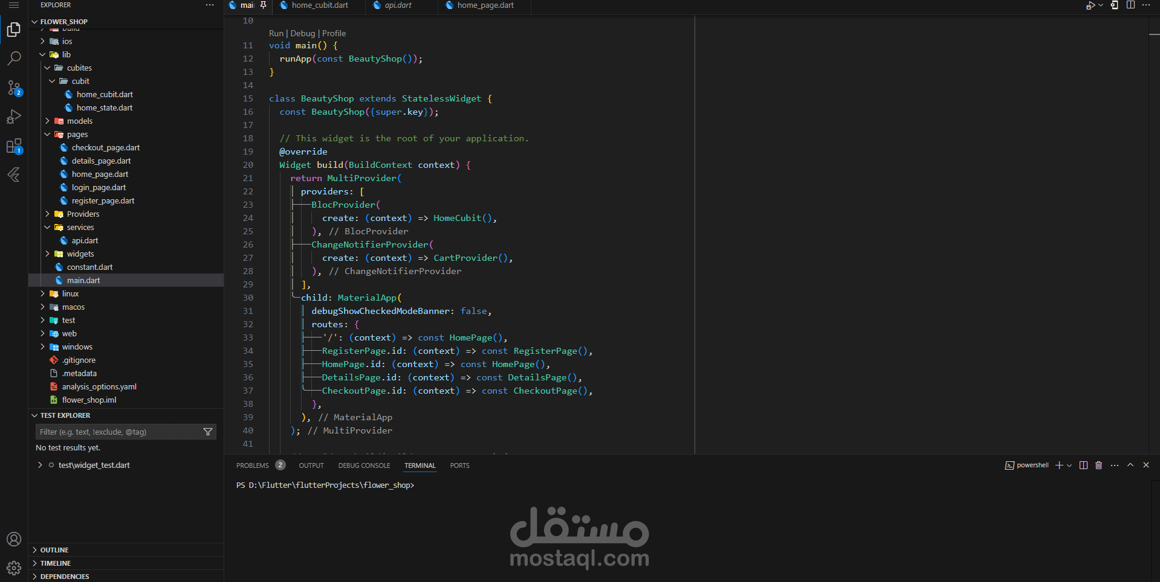Open Run and Debug view
1160x582 pixels.
[x=14, y=117]
